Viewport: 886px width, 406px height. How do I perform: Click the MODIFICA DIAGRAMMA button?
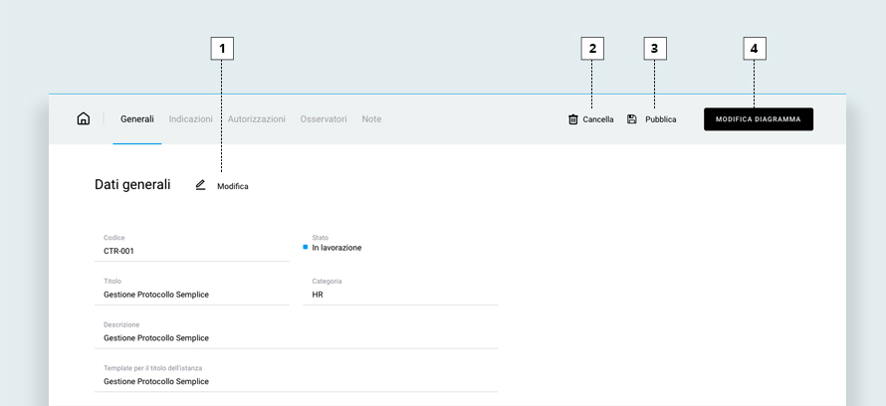click(759, 119)
